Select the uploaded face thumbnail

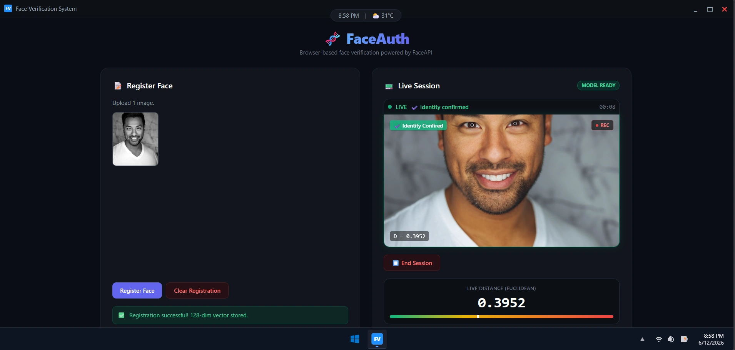135,139
